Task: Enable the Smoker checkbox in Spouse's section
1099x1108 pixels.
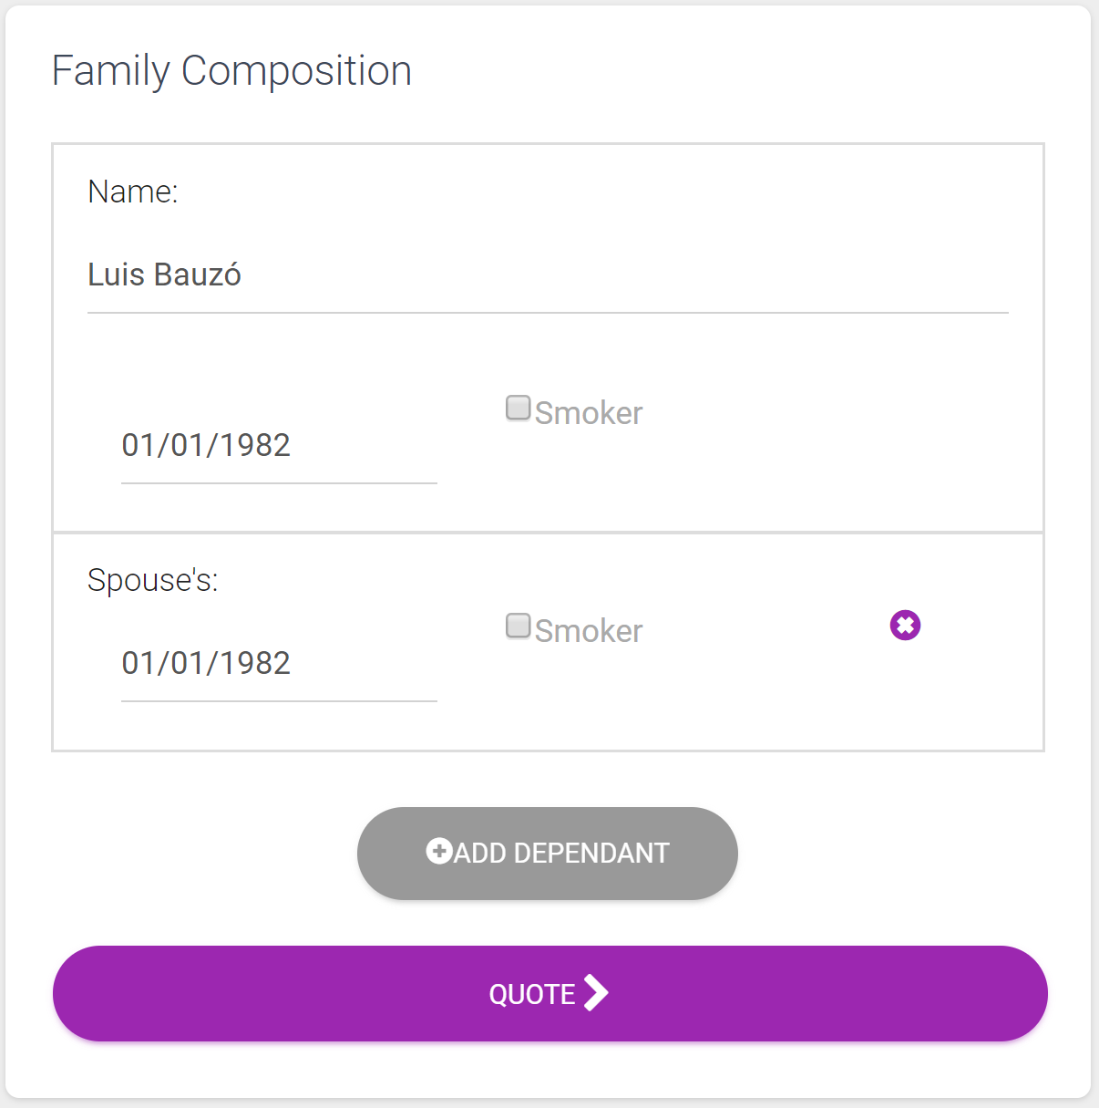Action: [x=519, y=626]
